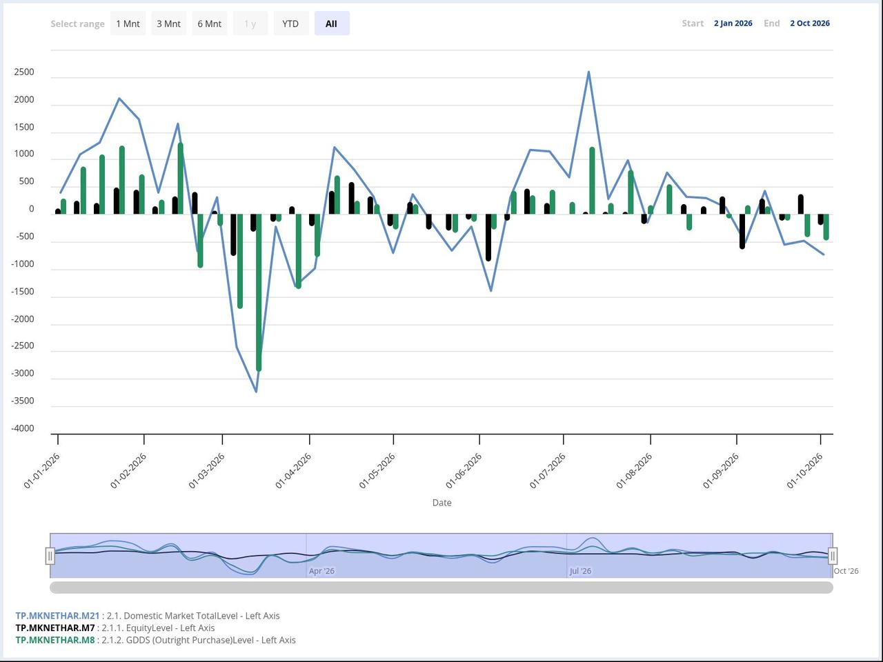
Task: Click the July peak of blue line
Action: tap(588, 72)
